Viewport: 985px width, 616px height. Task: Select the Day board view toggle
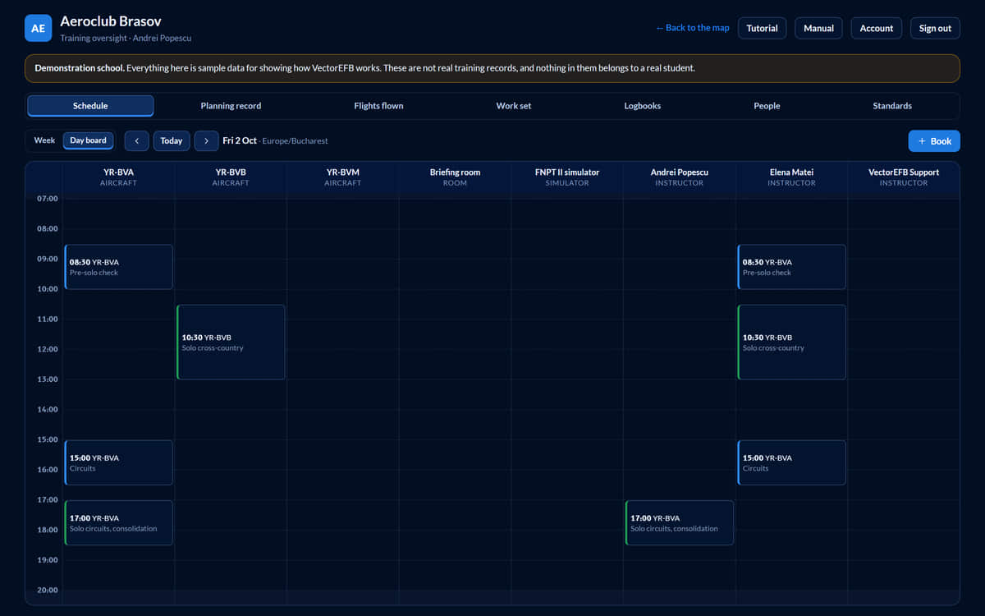[x=88, y=140]
